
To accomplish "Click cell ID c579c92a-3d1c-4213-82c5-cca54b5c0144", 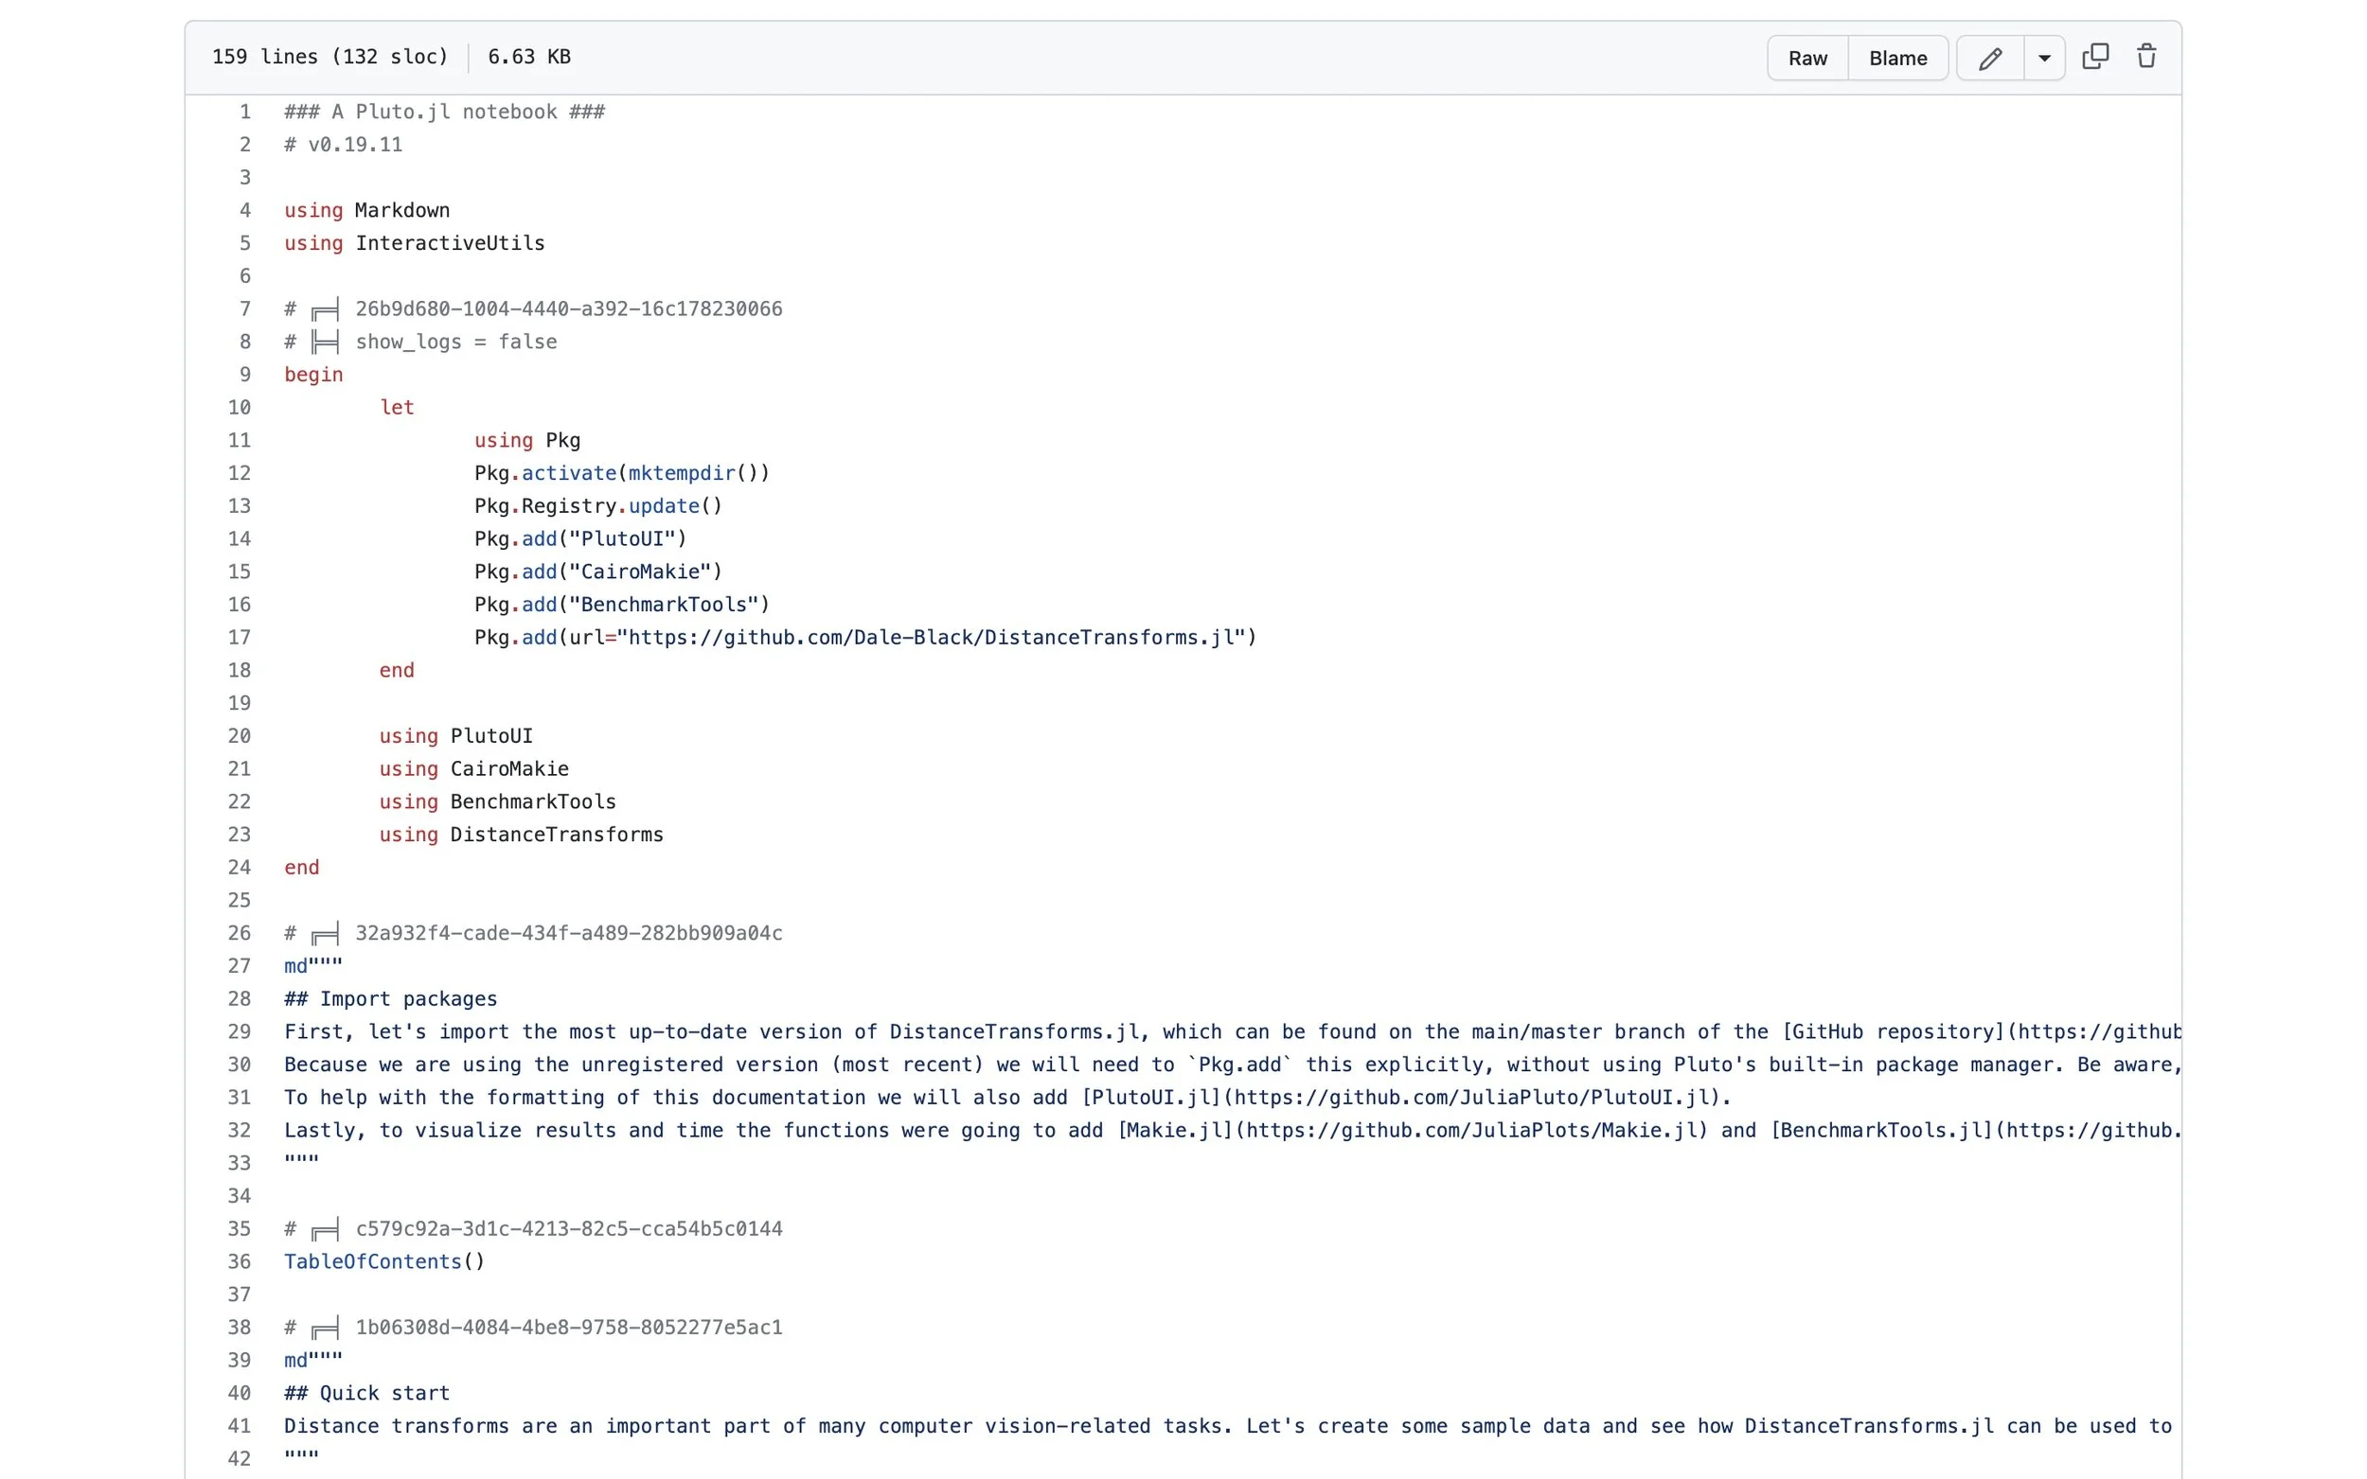I will pos(568,1229).
